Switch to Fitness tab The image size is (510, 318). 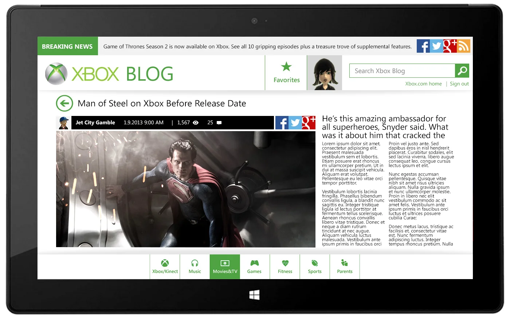point(285,267)
